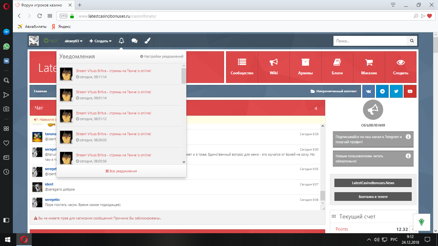This screenshot has height=246, width=438.
Task: Open the Telegram channel button
Action: click(x=382, y=91)
